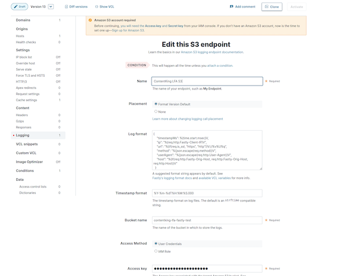Focus the Name input field
The height and width of the screenshot is (276, 348).
click(207, 81)
